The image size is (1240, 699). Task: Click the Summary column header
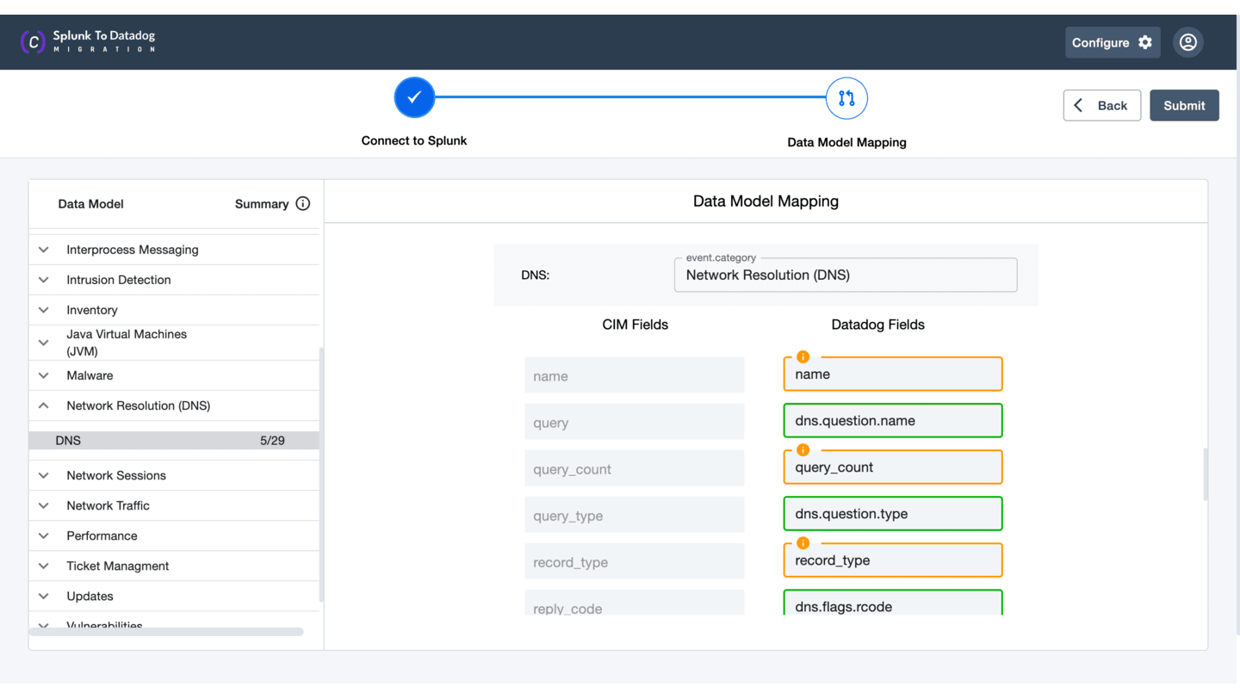[x=262, y=204]
